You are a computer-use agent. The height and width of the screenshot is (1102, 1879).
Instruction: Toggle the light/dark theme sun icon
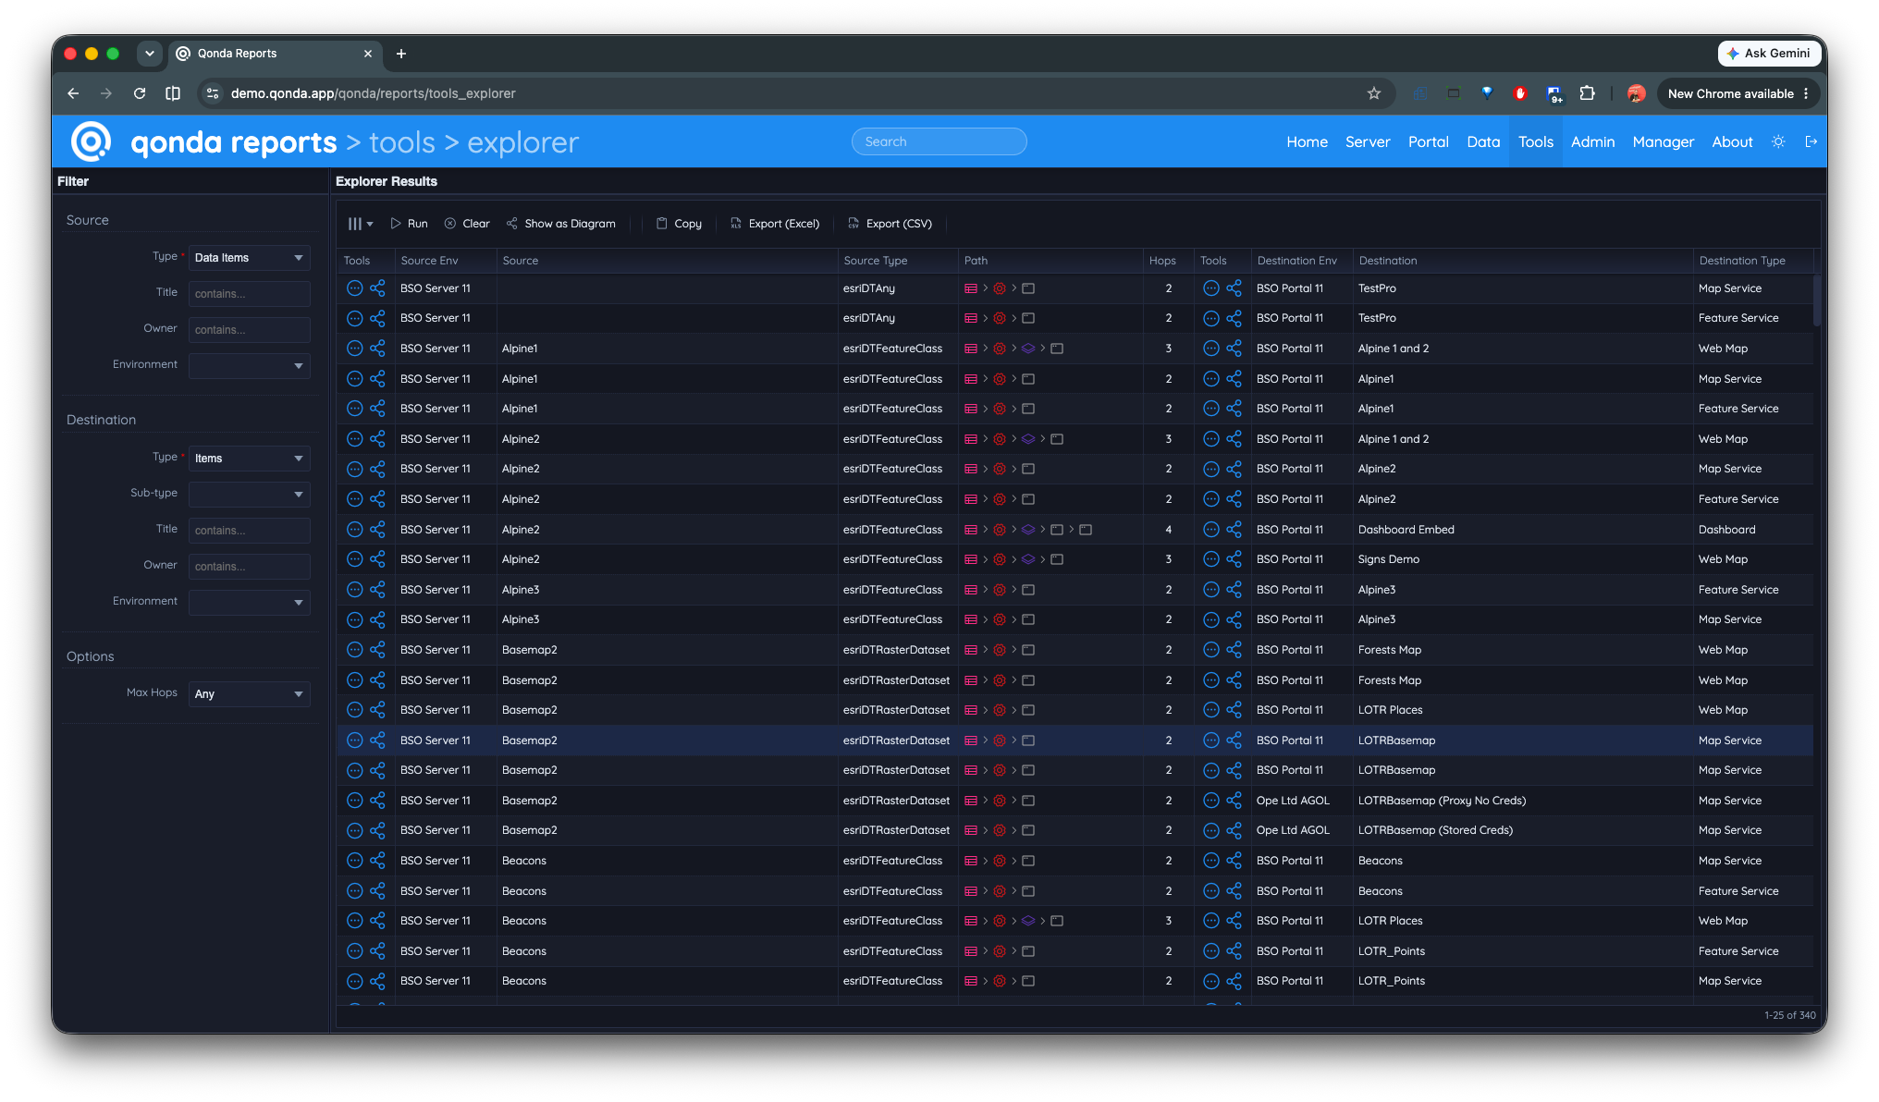click(1778, 141)
